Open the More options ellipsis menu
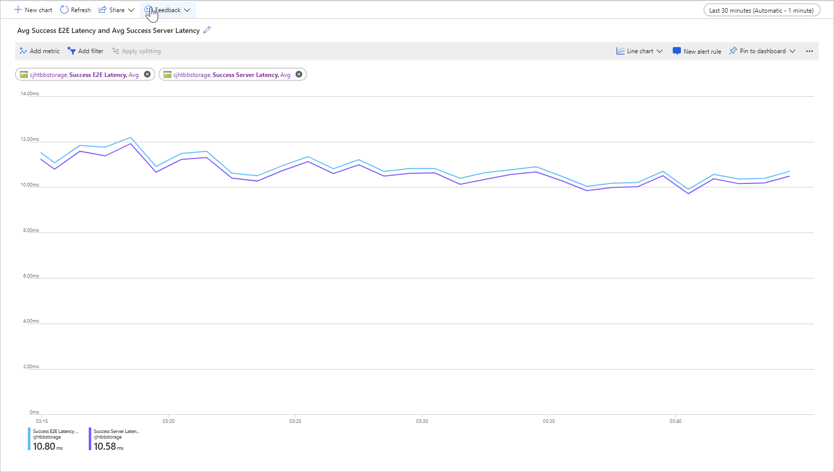The height and width of the screenshot is (472, 834). [x=809, y=51]
